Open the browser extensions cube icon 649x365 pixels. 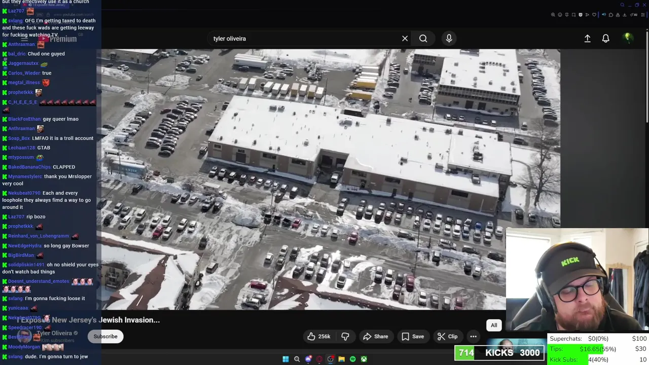[611, 15]
